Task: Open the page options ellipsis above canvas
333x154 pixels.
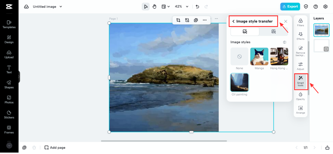Action: pyautogui.click(x=216, y=19)
